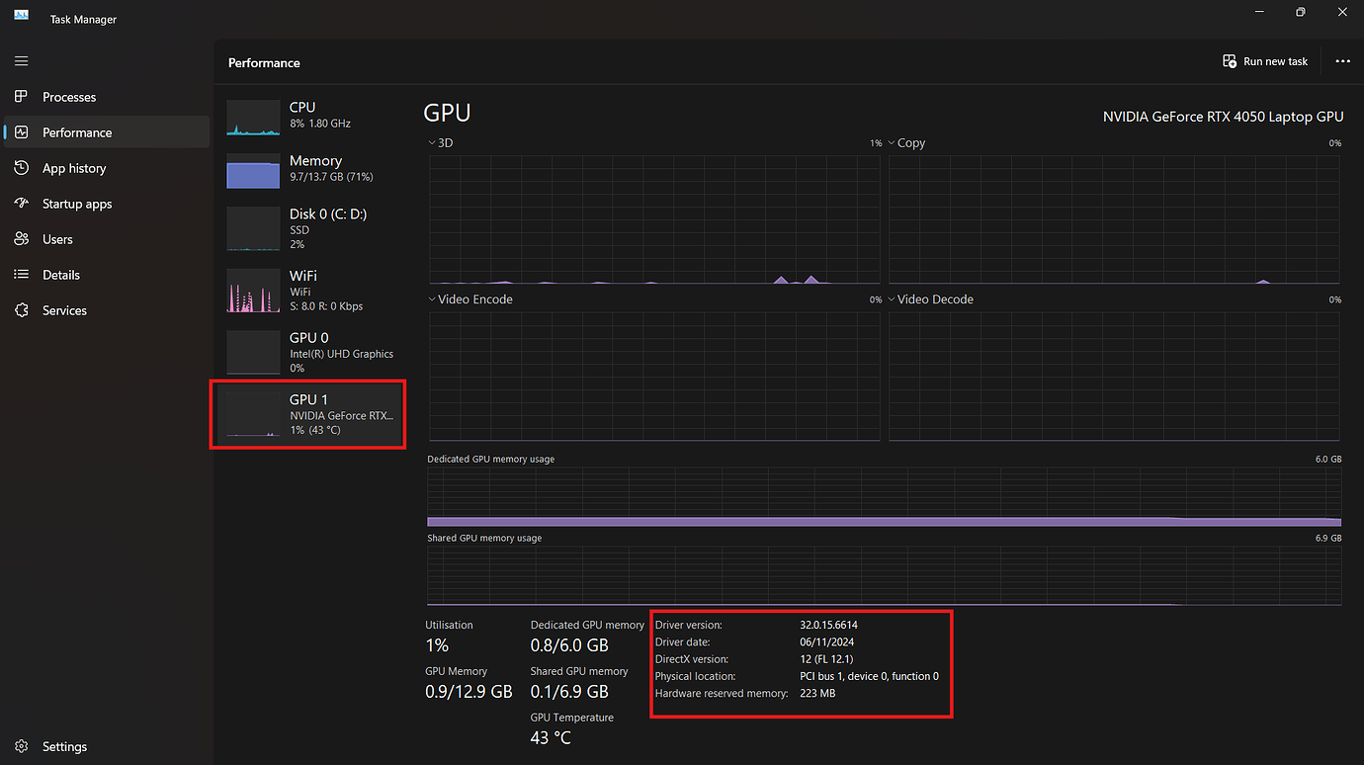Viewport: 1364px width, 765px height.
Task: Click Run new task
Action: coord(1265,60)
